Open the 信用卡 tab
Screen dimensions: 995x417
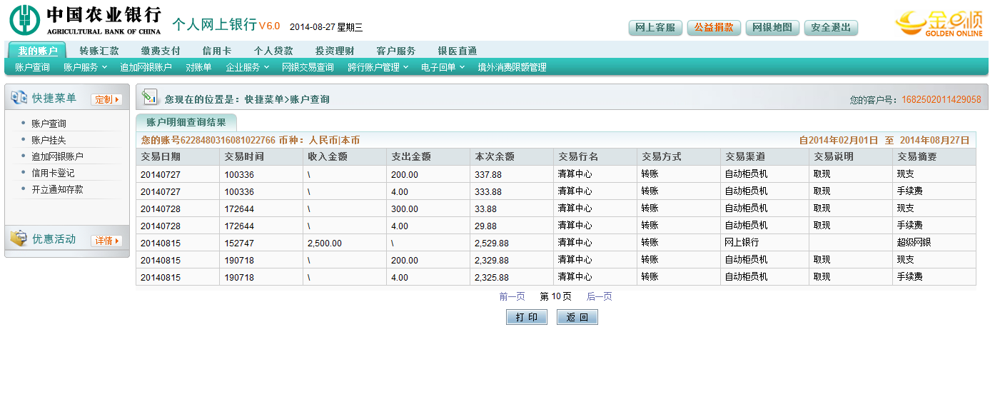[216, 51]
